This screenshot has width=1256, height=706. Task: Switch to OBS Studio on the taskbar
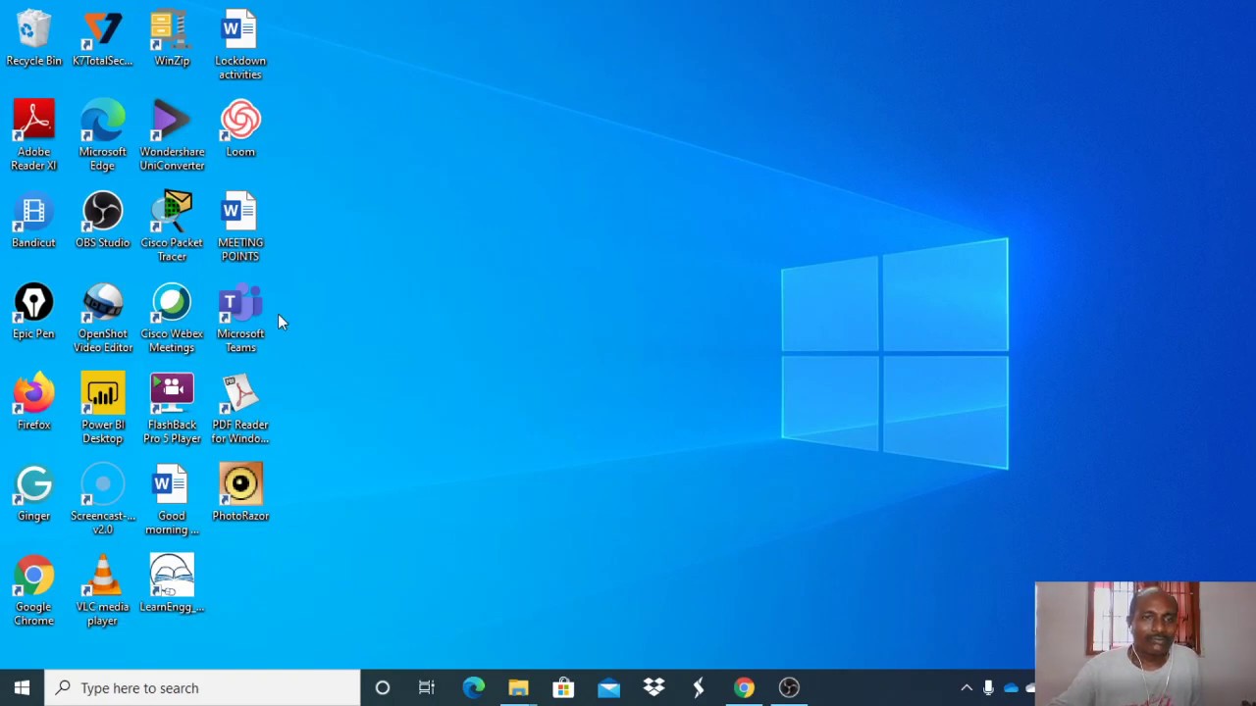(x=789, y=687)
